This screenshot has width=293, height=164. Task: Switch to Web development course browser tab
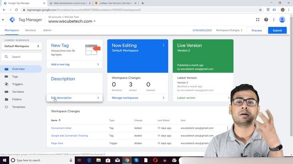pos(70,3)
